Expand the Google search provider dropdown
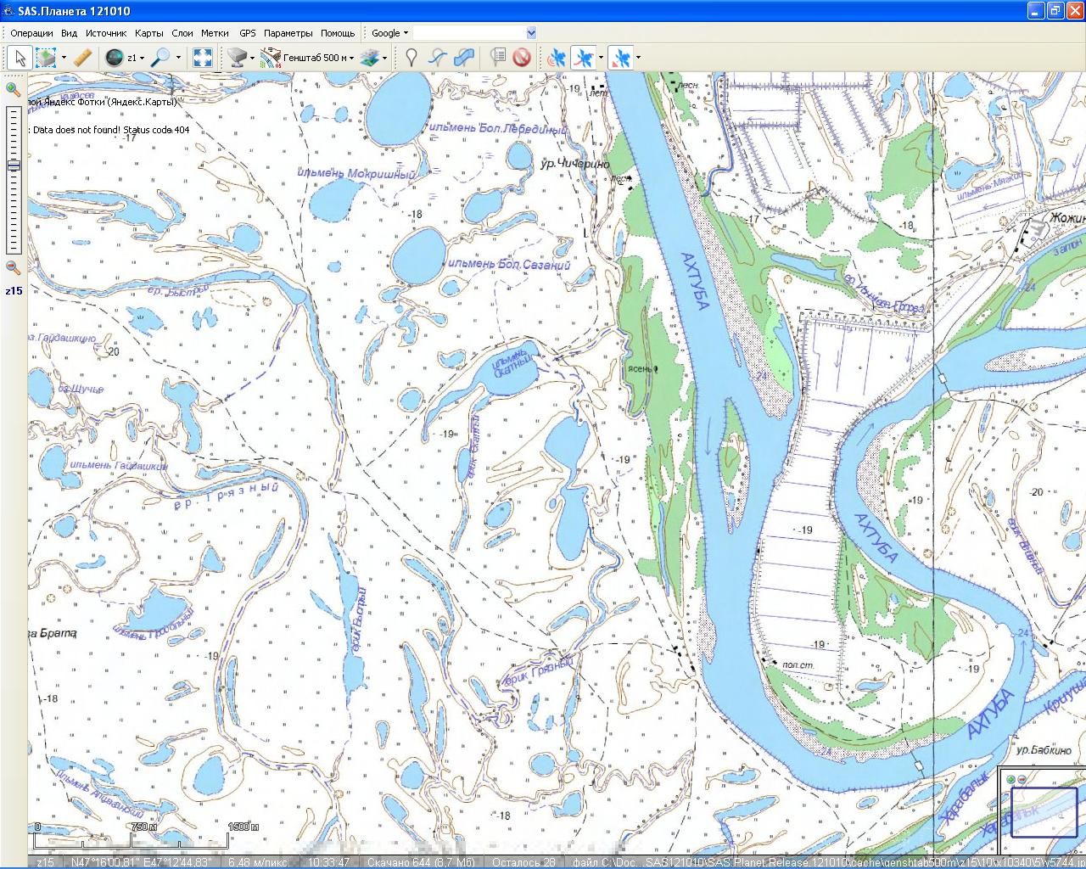The image size is (1086, 869). [x=405, y=33]
